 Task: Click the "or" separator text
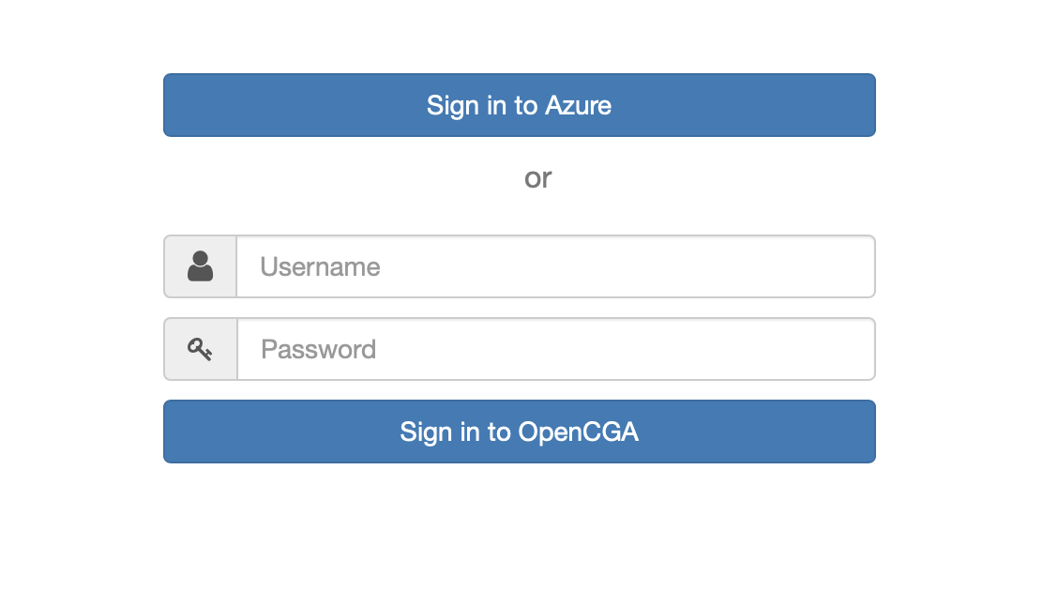(537, 177)
